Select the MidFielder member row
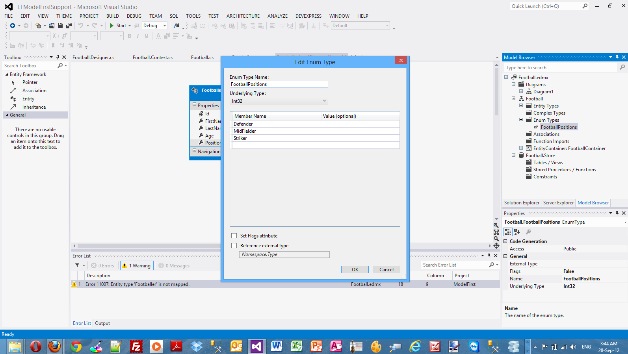This screenshot has height=354, width=628. point(277,131)
